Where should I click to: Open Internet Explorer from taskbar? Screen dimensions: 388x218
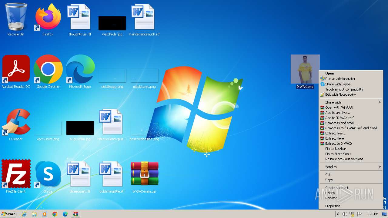pos(24,214)
